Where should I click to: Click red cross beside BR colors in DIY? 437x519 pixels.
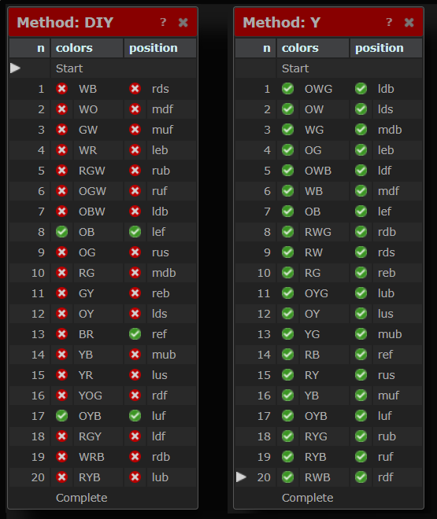(61, 334)
